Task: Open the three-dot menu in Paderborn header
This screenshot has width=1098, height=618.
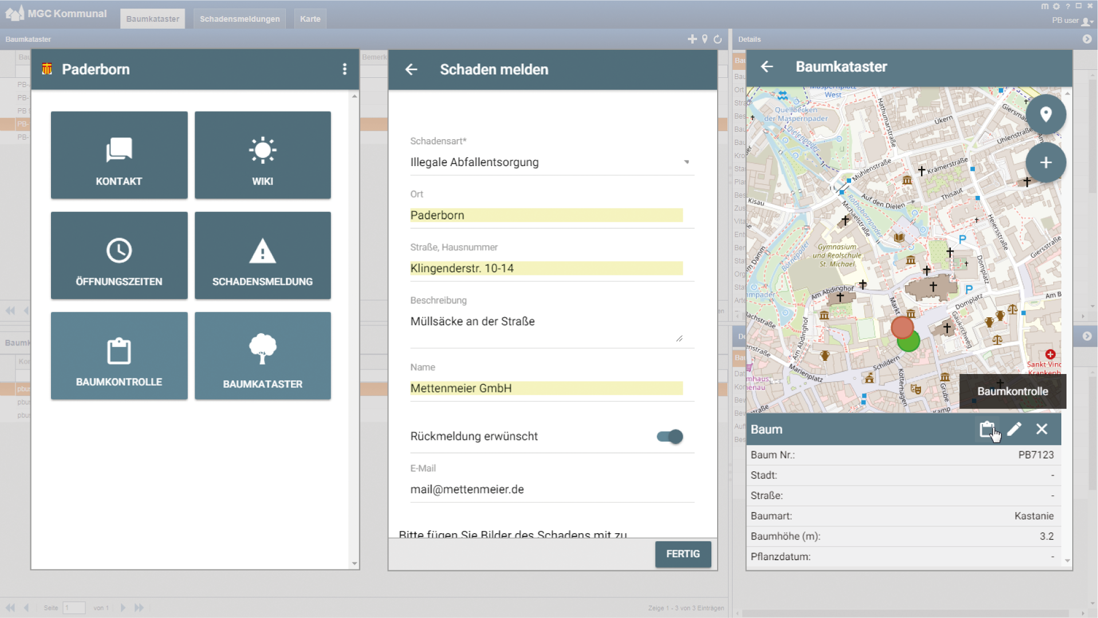Action: click(344, 69)
